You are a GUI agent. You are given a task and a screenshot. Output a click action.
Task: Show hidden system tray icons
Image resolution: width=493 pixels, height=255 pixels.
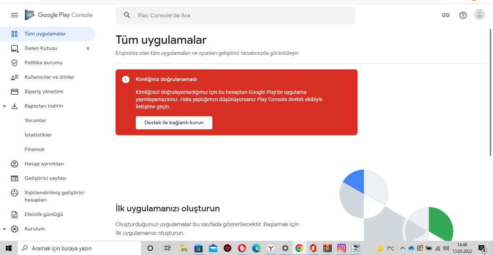[403, 248]
